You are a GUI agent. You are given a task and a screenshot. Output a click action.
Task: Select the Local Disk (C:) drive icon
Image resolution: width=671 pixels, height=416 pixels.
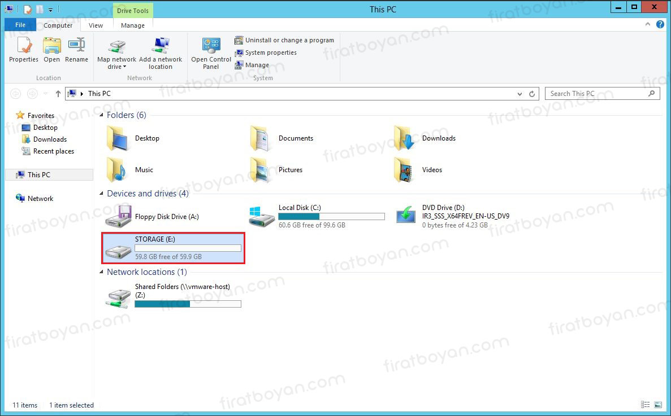pos(262,217)
